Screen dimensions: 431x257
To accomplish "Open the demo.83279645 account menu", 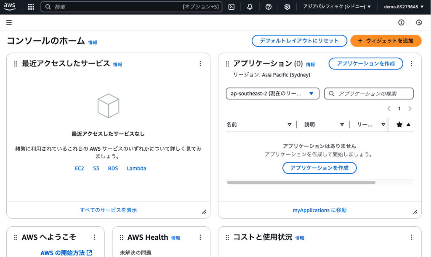I will point(404,7).
